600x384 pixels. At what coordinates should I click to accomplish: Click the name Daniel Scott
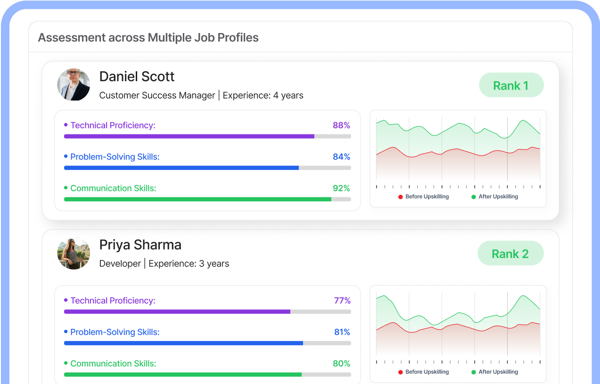click(137, 76)
